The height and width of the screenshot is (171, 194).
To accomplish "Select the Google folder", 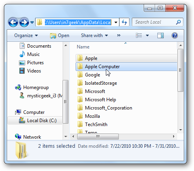I will 92,75.
